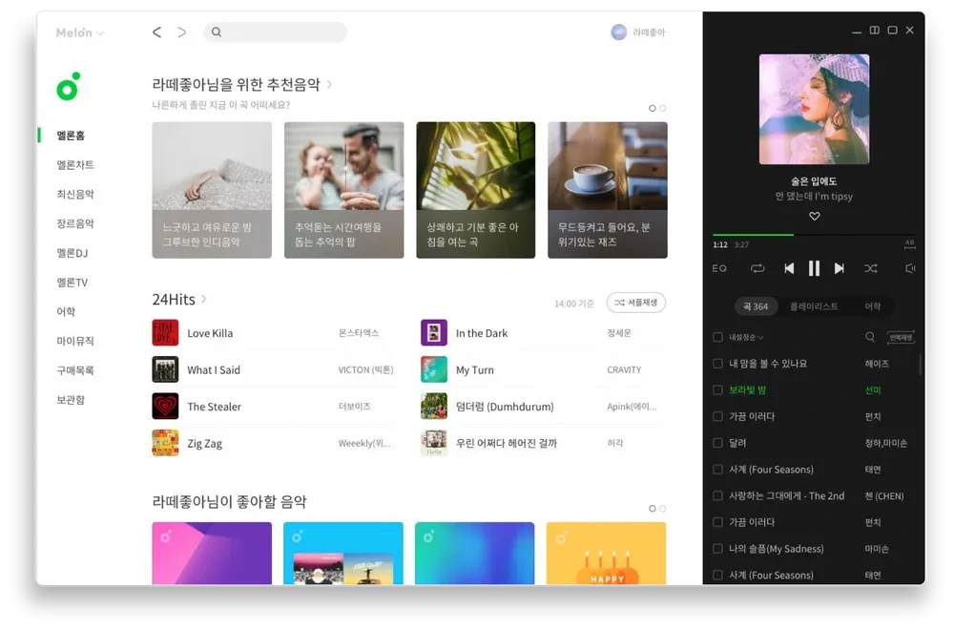The width and height of the screenshot is (954, 630).
Task: Skip to the next track
Action: (839, 268)
